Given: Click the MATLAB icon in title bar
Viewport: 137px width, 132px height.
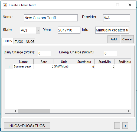Looking at the screenshot, I should [x=5, y=5].
